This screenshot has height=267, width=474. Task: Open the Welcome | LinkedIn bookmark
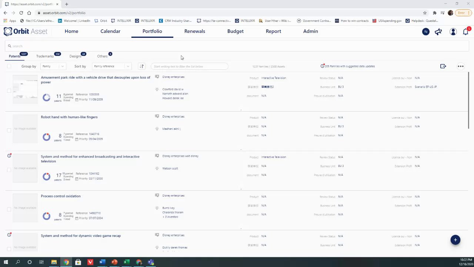[74, 21]
